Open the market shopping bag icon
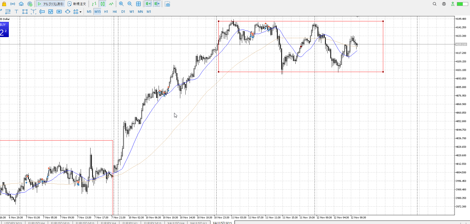Viewport: 470px width, 224px height. click(x=4, y=4)
